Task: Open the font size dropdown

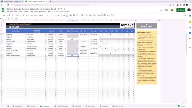Action: click(53, 15)
